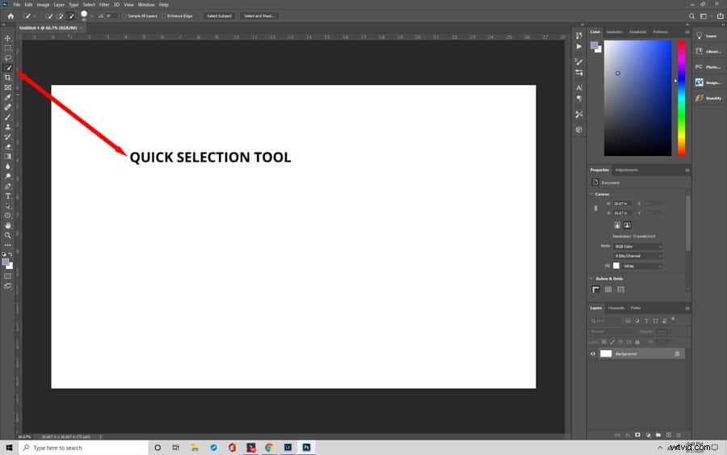Enable Enhance Edge checkbox

coord(164,16)
